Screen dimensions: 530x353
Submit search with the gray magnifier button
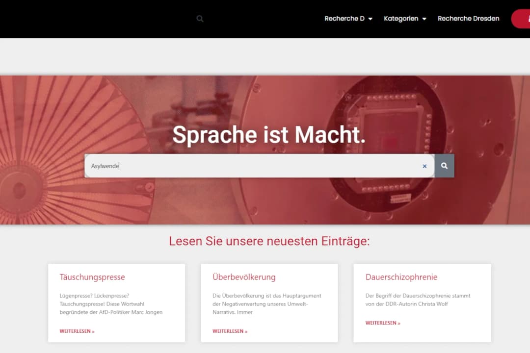pos(444,166)
